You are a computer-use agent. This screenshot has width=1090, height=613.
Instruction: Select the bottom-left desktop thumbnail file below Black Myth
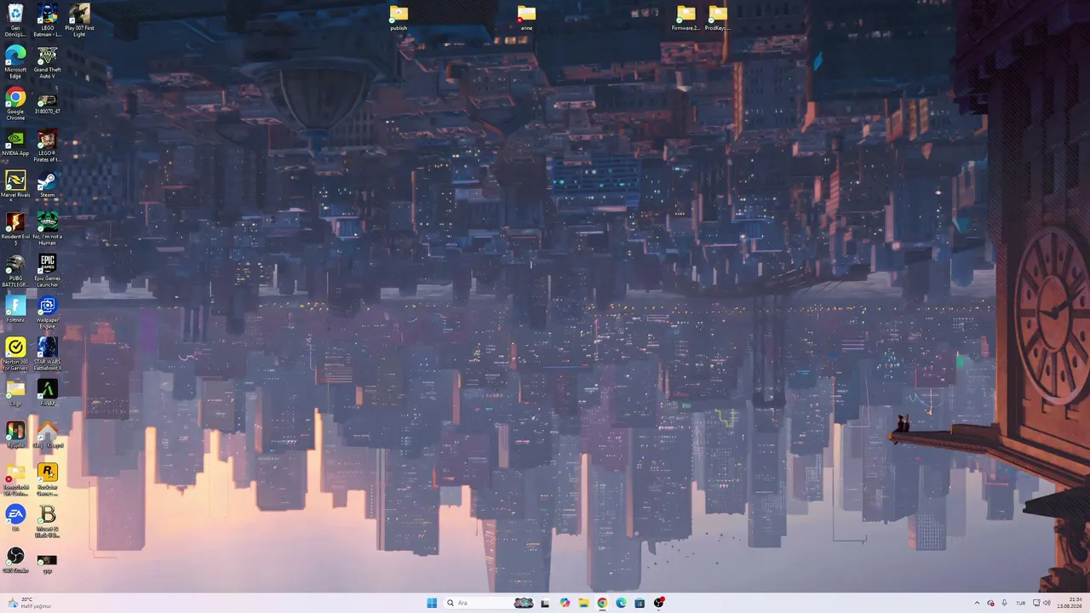[48, 562]
